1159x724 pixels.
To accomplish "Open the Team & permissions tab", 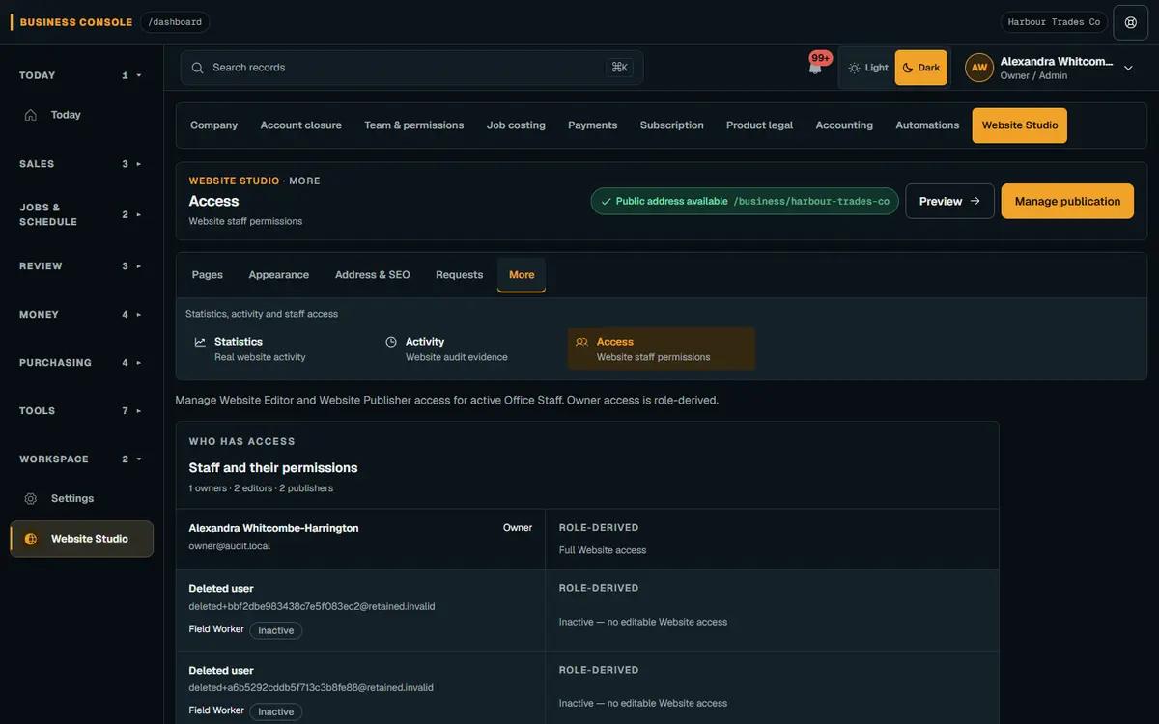I will [x=413, y=125].
